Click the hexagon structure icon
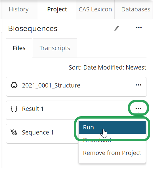This screenshot has width=153, height=169. (14, 85)
